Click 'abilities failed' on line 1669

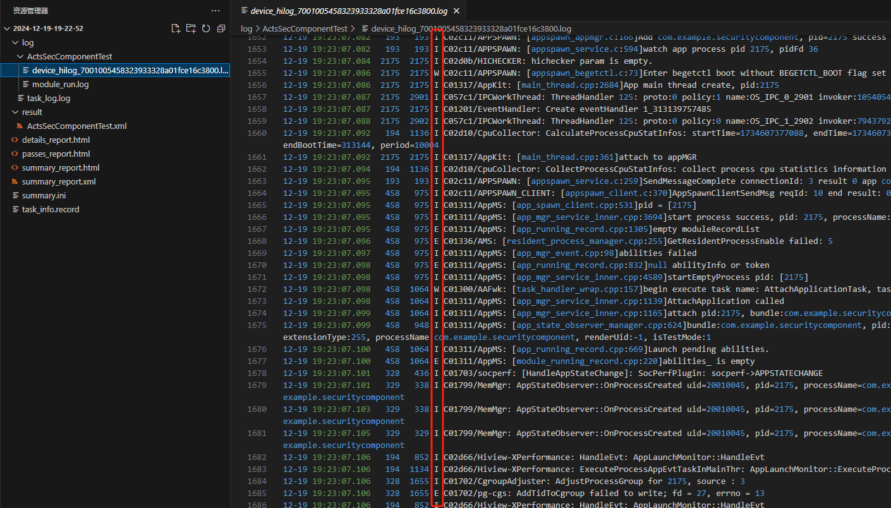point(657,253)
